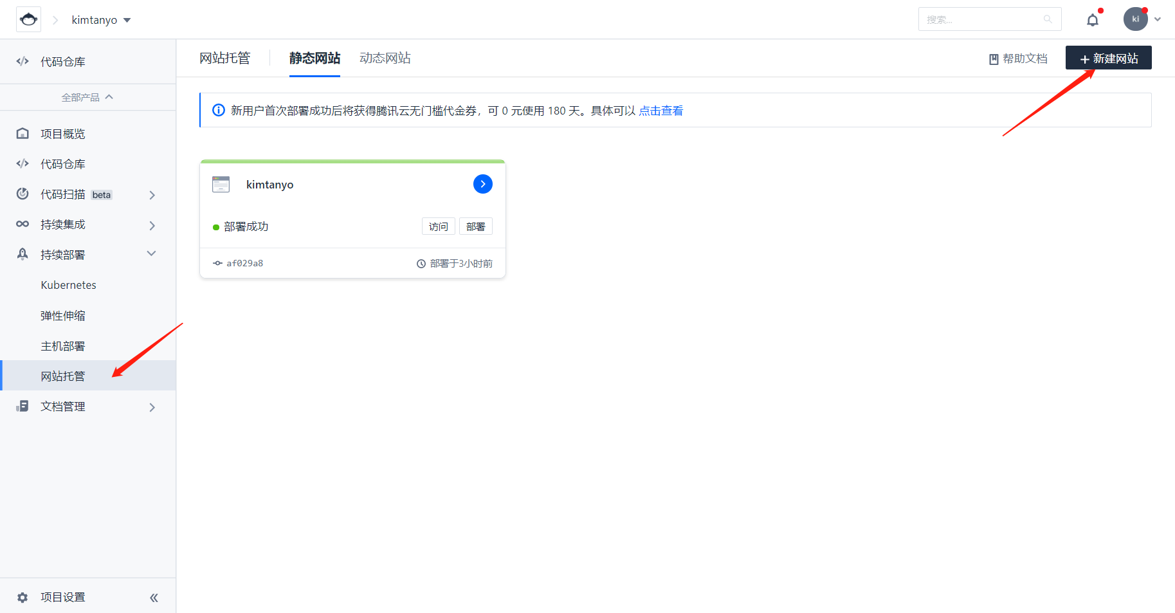
Task: Click commit hash af029a8
Action: click(244, 263)
